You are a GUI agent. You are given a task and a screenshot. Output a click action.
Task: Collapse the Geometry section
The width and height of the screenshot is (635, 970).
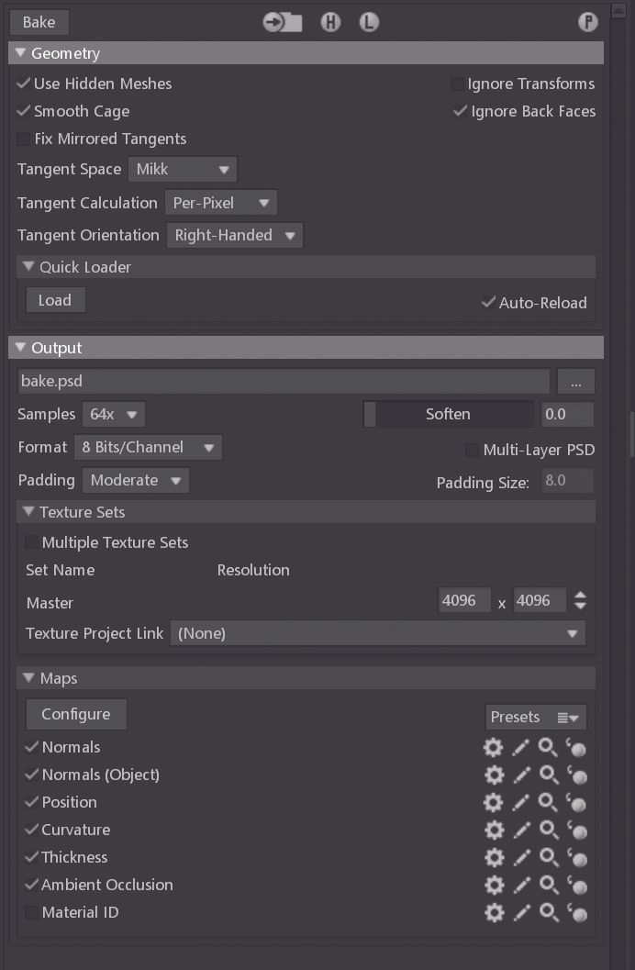coord(19,52)
